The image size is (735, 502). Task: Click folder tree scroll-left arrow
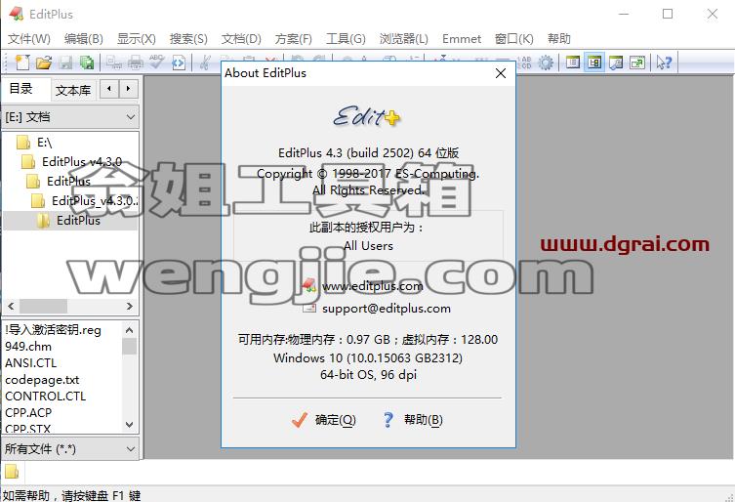click(11, 307)
